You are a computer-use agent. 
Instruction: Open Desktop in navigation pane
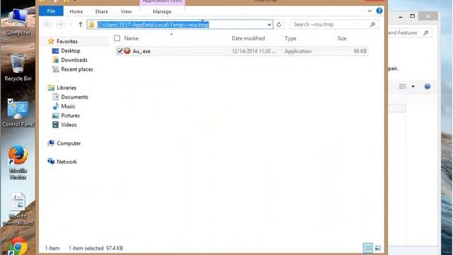tap(71, 50)
